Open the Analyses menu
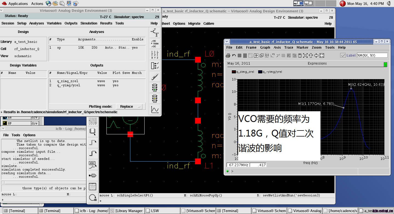Screen dimensions: 394x214 click(36, 23)
